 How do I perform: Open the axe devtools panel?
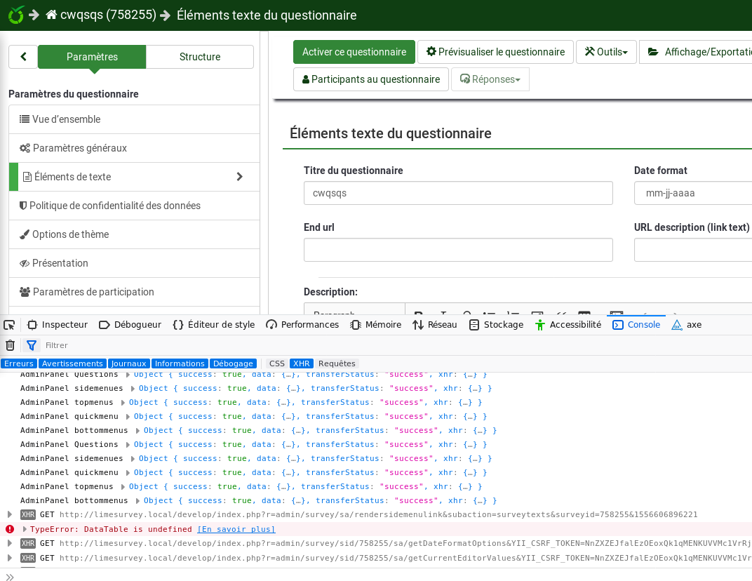(686, 325)
